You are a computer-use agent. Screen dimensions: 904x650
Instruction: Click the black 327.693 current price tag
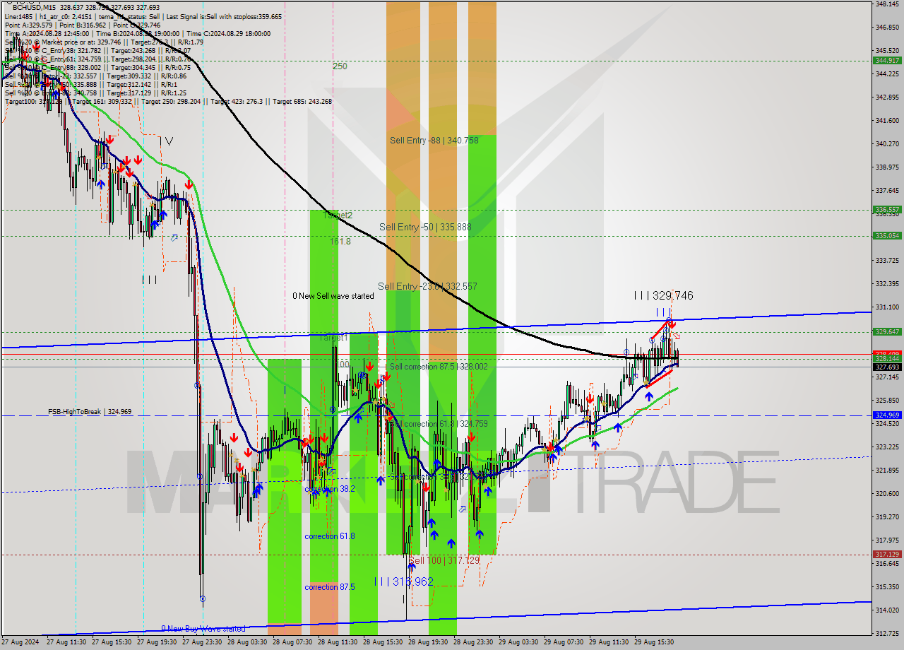pyautogui.click(x=888, y=367)
